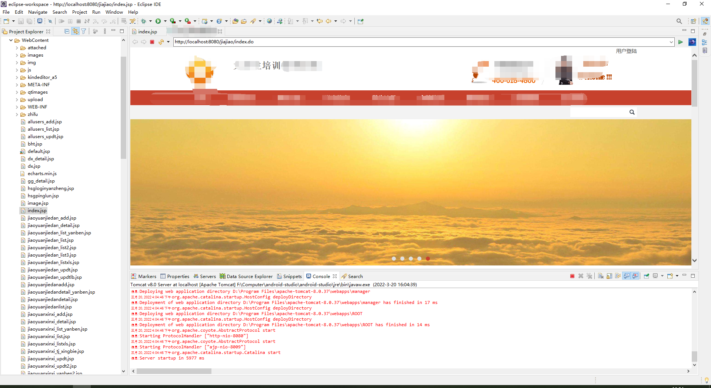711x388 pixels.
Task: Open Project Explorer View Menu dots
Action: click(x=105, y=31)
